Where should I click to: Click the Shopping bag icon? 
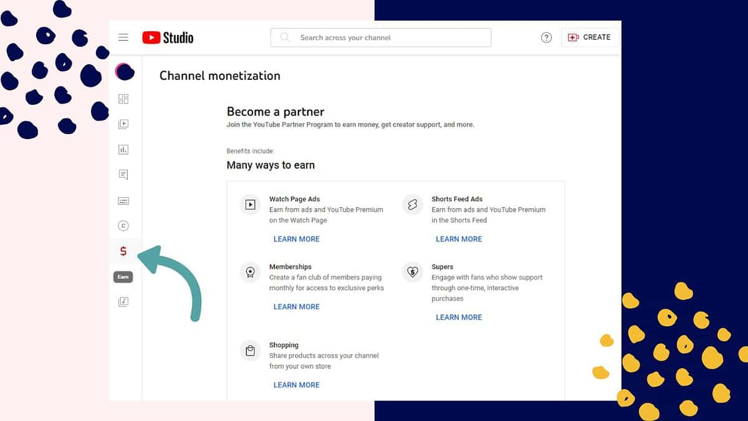point(251,351)
